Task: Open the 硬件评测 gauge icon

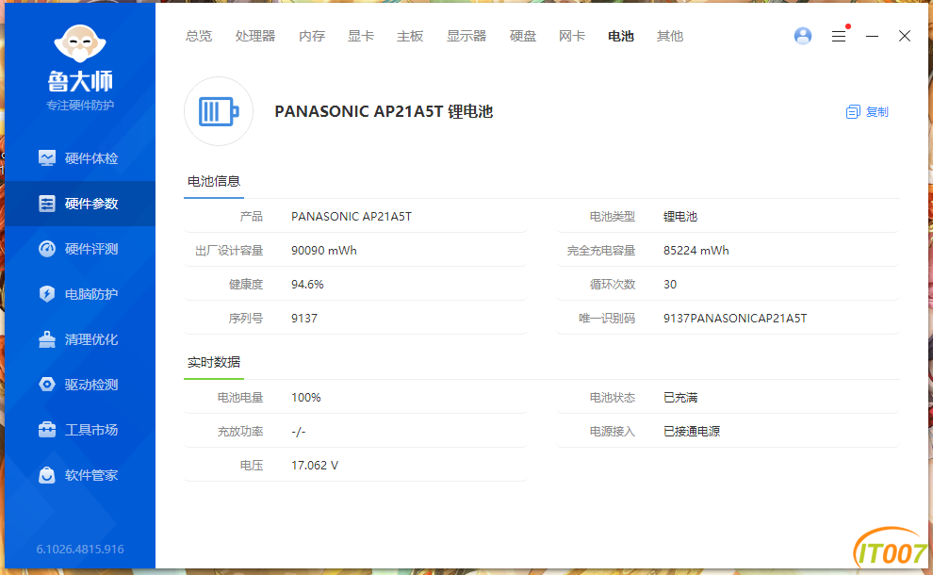Action: (x=47, y=249)
